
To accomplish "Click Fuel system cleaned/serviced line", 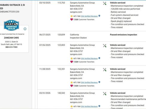I will 124,15.
